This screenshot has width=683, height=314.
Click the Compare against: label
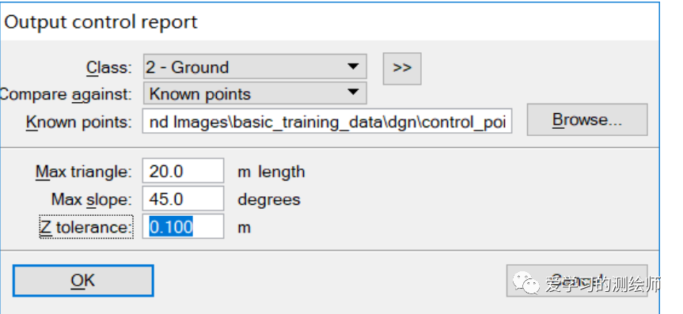tap(66, 94)
